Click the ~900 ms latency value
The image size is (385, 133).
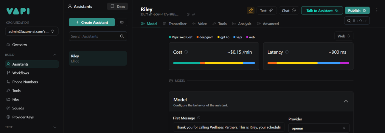click(x=337, y=52)
